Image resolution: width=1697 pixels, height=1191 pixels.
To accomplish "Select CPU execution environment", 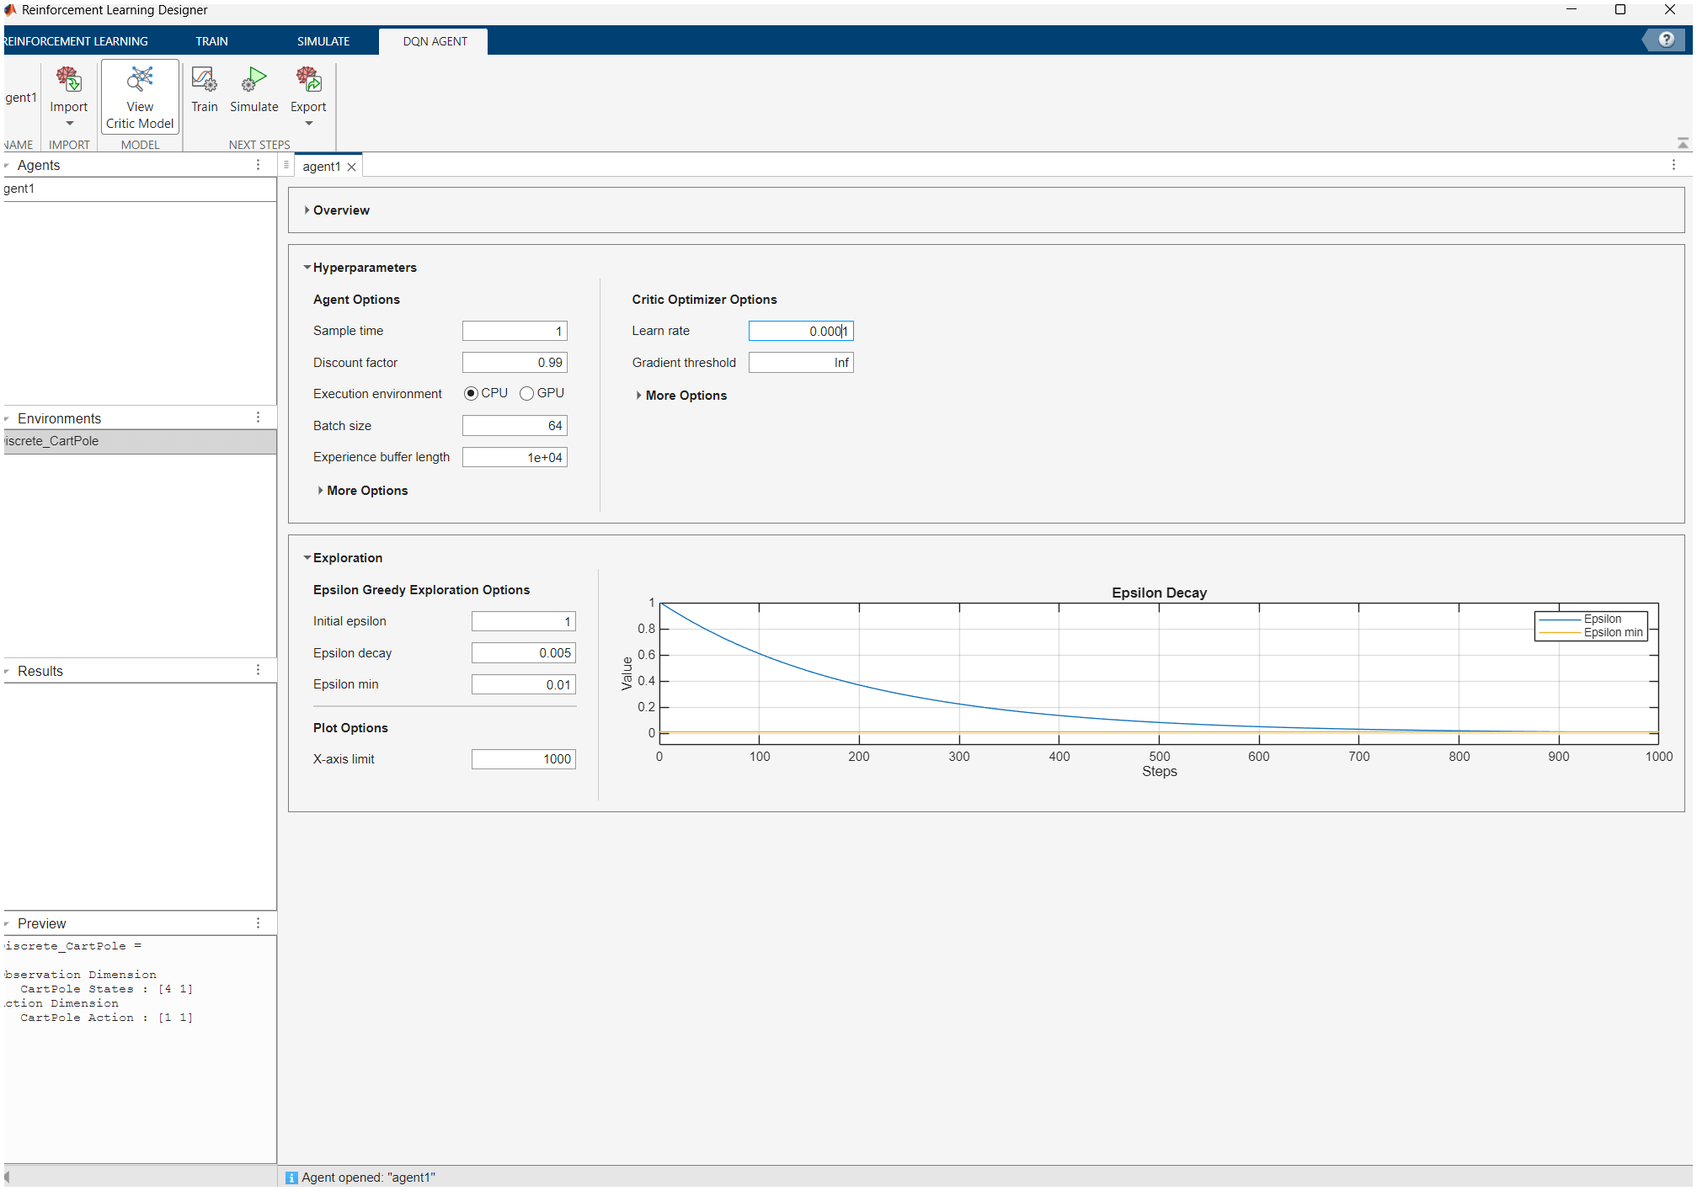I will tap(472, 393).
